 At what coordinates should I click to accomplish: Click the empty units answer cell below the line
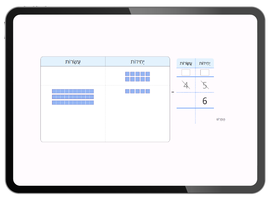[x=205, y=116]
